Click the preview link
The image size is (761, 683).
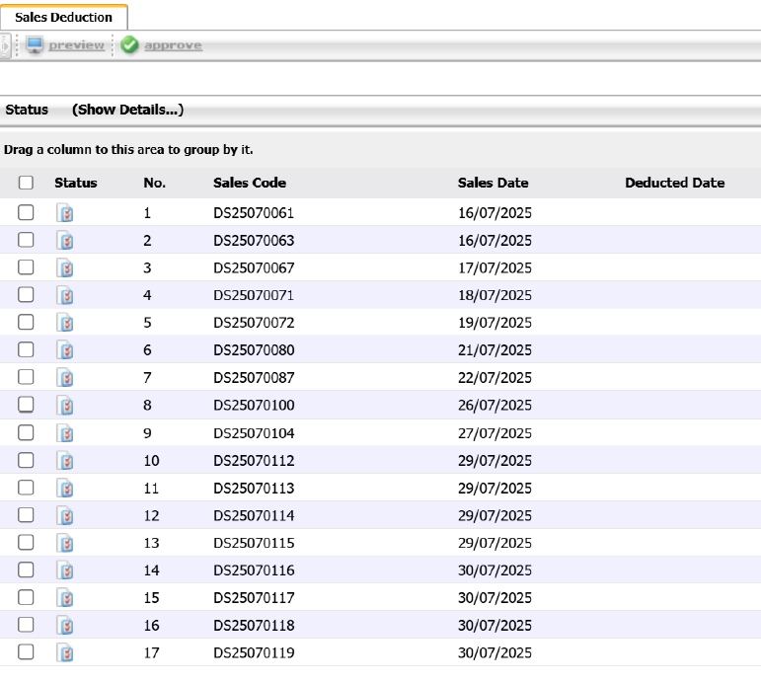tap(76, 46)
